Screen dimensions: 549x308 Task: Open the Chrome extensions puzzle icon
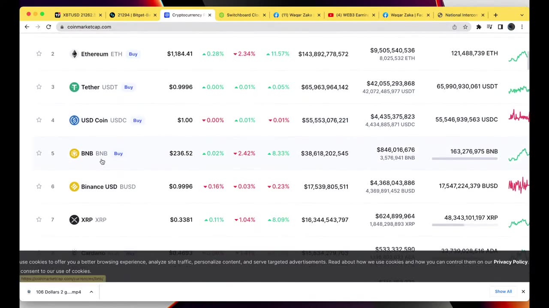pyautogui.click(x=479, y=27)
